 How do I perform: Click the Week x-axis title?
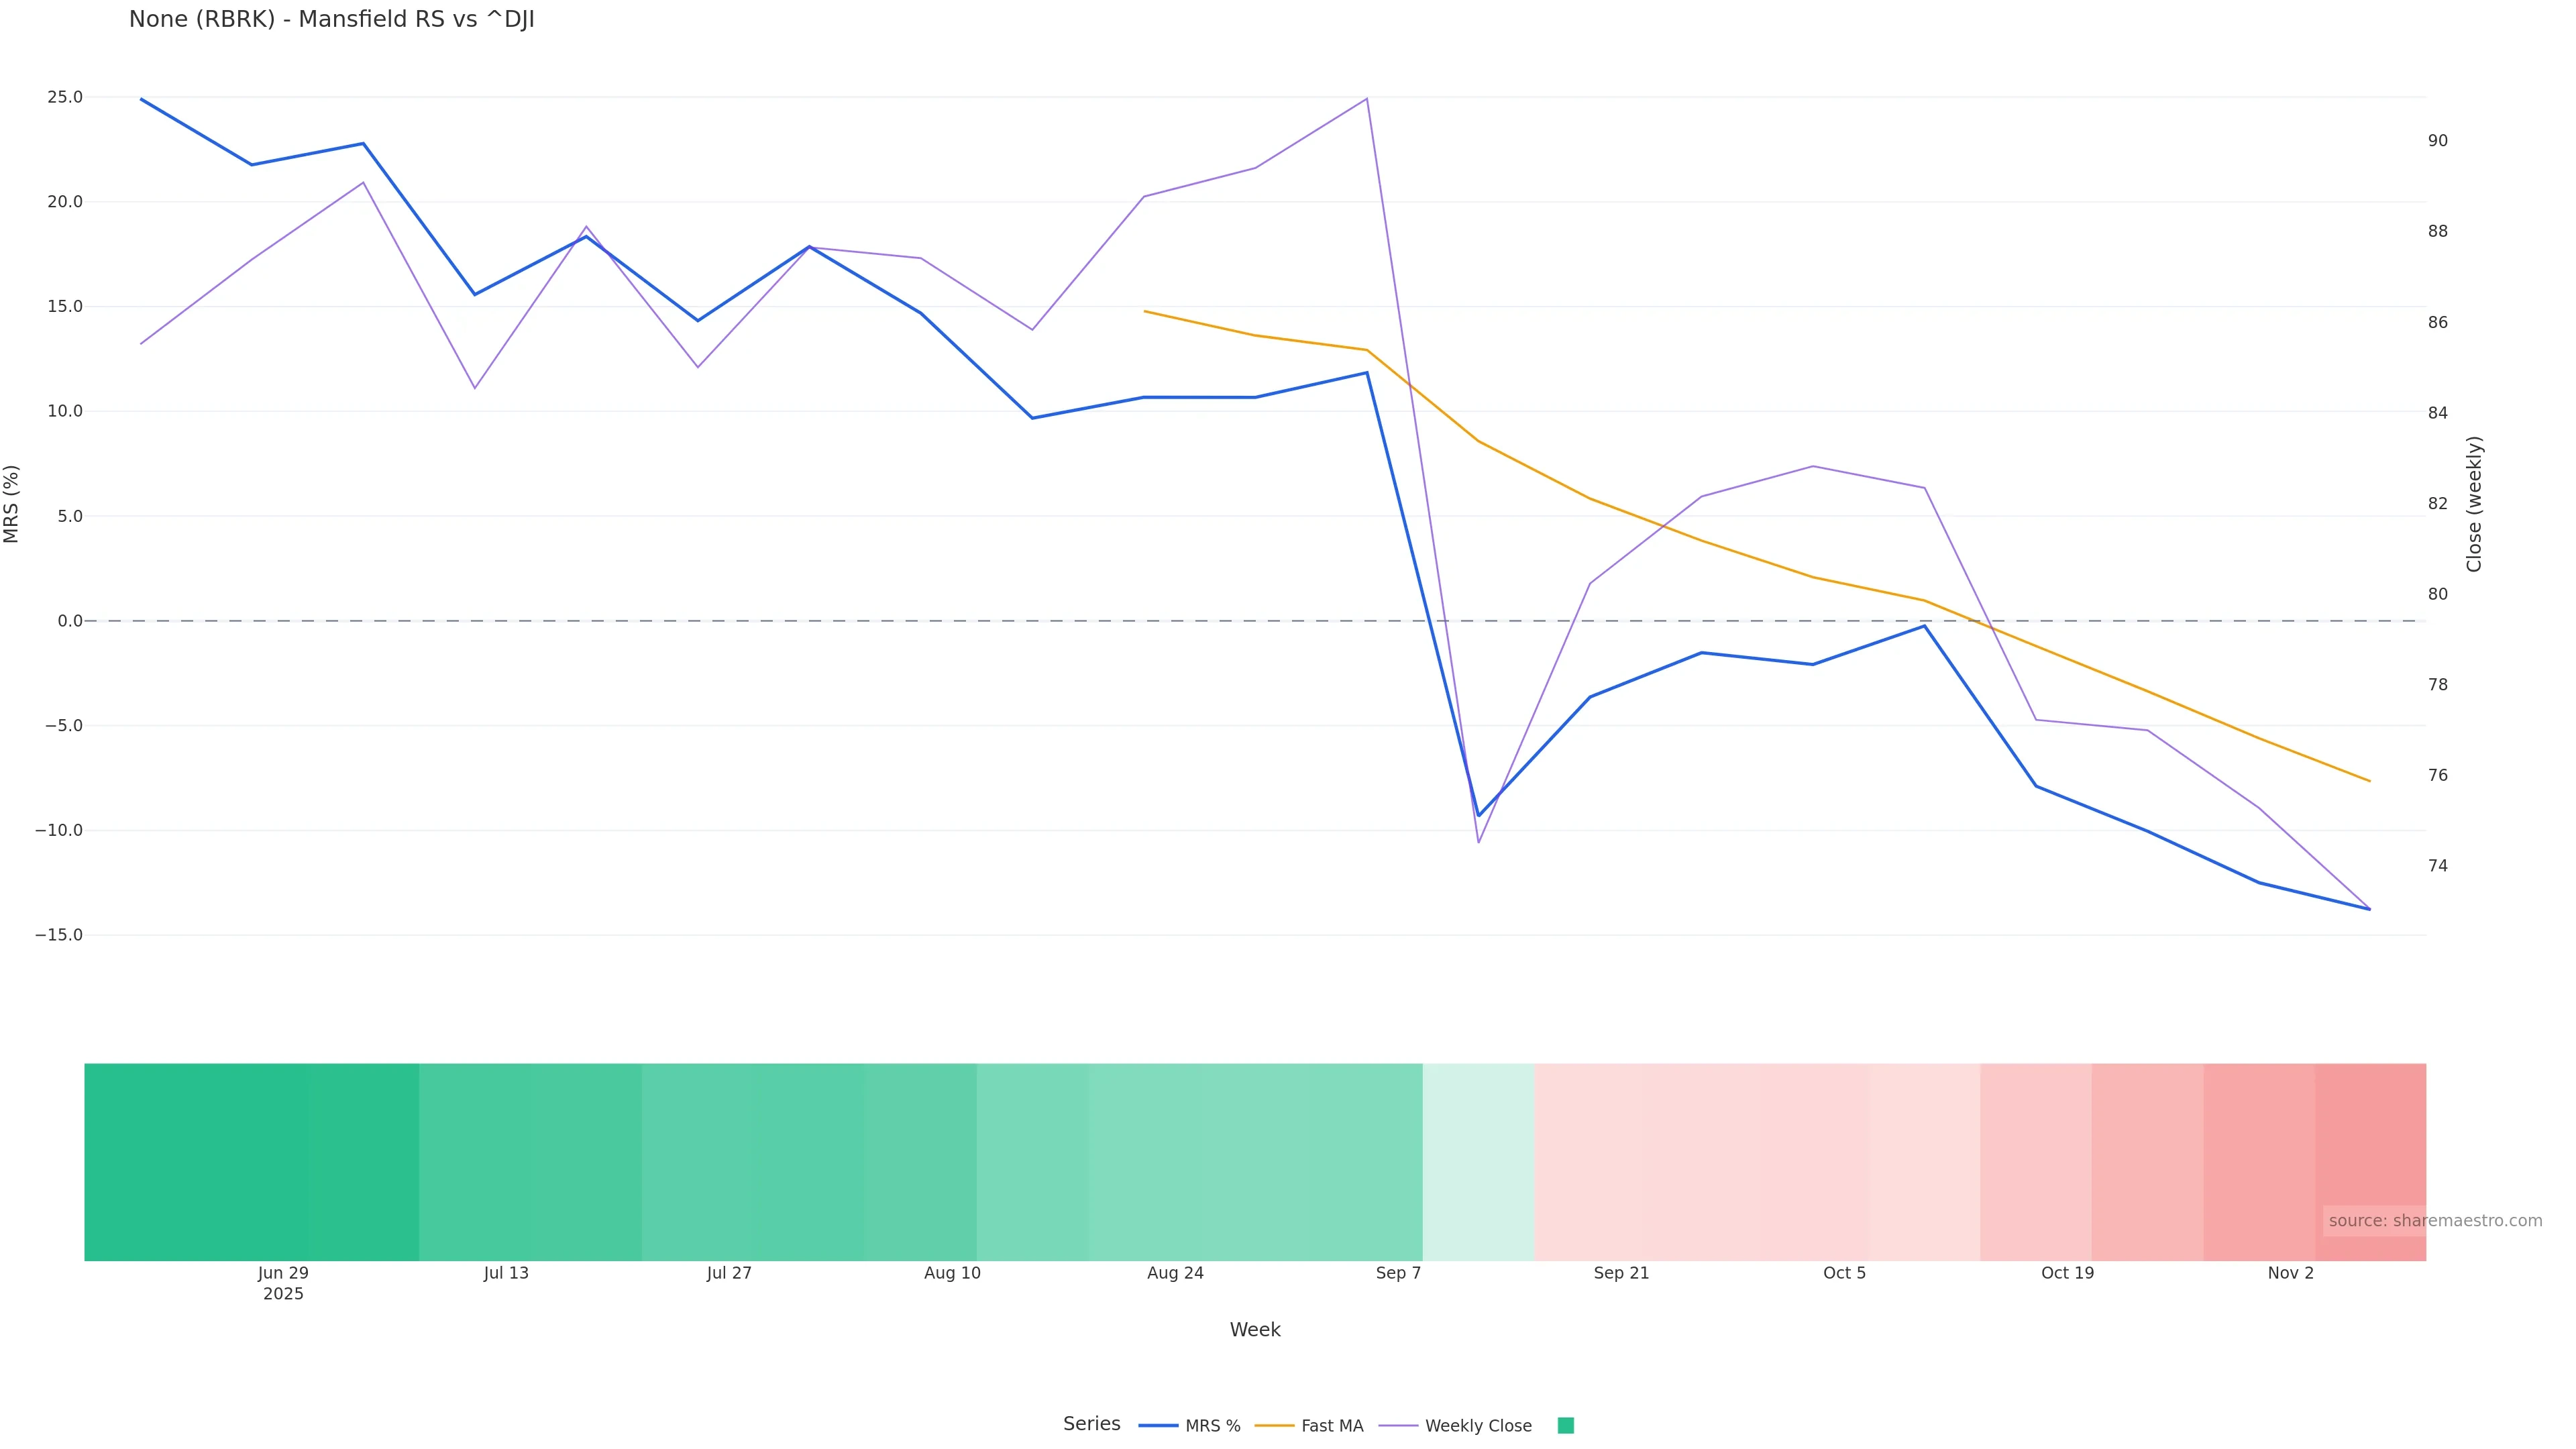[x=1255, y=1330]
